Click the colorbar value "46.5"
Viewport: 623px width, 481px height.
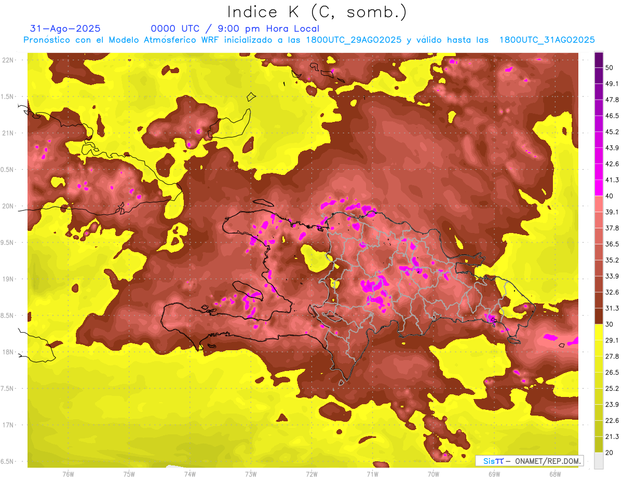tap(613, 116)
